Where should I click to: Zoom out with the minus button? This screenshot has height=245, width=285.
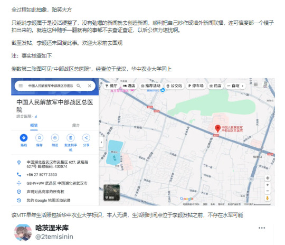pyautogui.click(x=268, y=191)
